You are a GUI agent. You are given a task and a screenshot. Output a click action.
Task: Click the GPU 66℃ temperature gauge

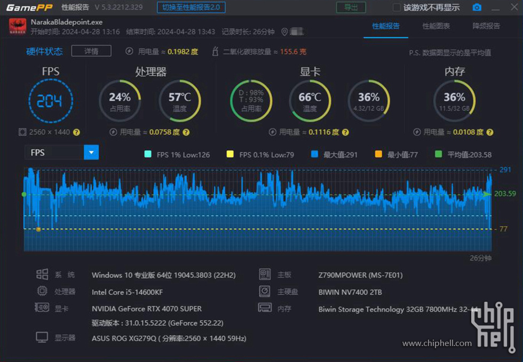[x=310, y=101]
